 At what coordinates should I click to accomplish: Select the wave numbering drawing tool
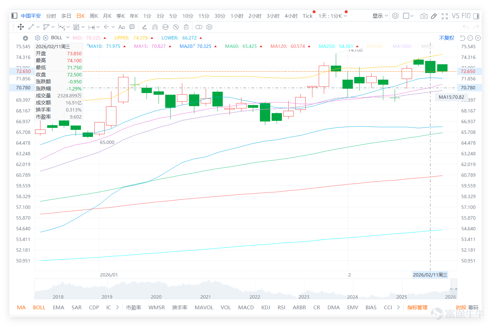click(x=61, y=27)
